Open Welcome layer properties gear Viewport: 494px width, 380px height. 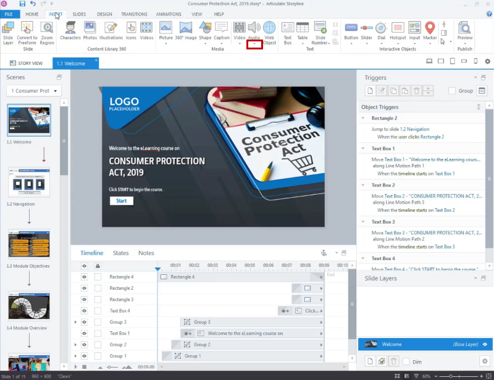485,361
